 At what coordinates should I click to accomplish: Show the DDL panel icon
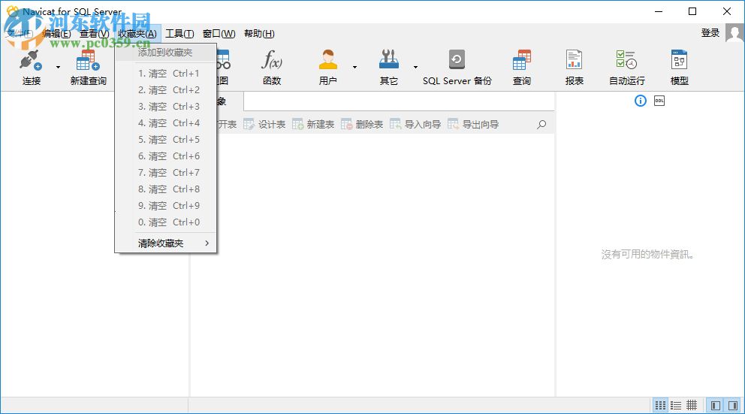(x=659, y=101)
